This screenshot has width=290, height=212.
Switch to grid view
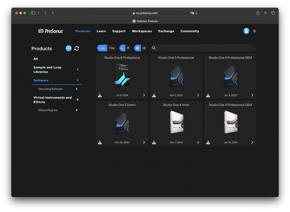pos(137,48)
